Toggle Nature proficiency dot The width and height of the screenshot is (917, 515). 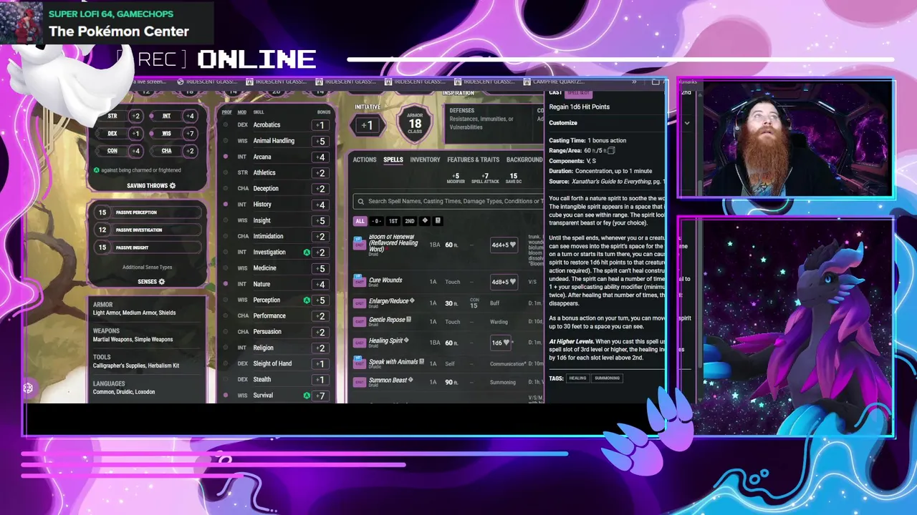tap(226, 284)
